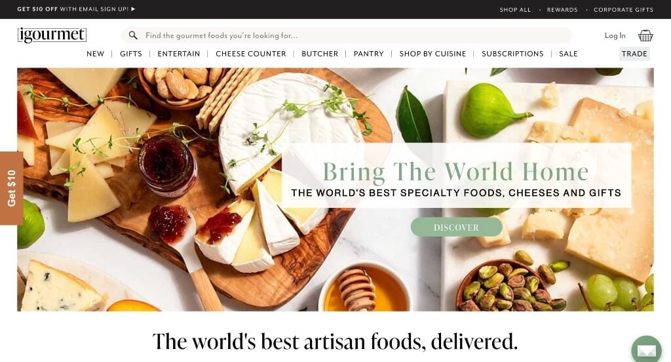
Task: Open Corporate Gifts link
Action: coord(623,9)
